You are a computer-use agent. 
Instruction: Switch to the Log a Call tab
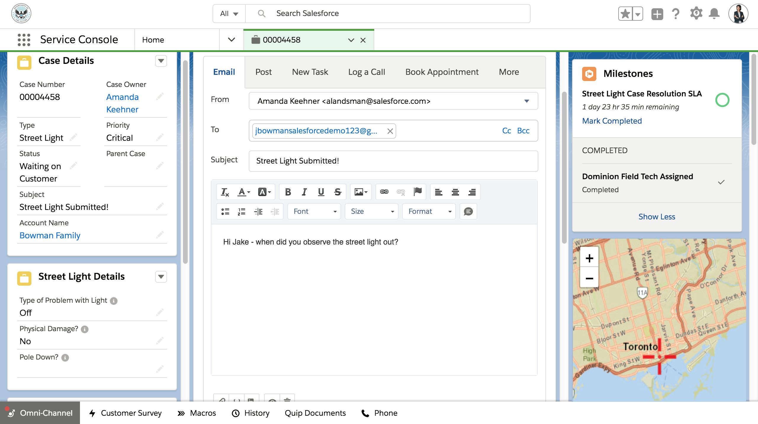coord(367,72)
